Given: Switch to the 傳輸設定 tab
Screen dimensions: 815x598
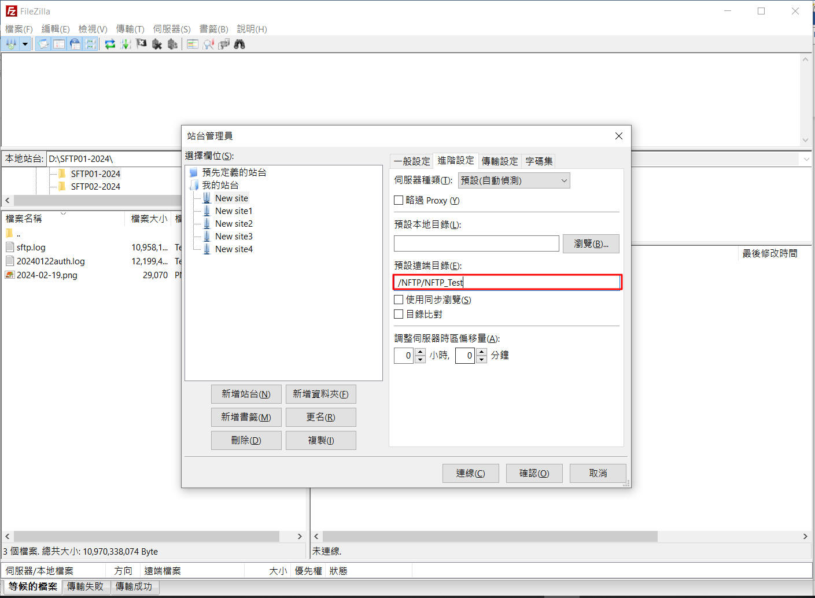Looking at the screenshot, I should point(500,161).
